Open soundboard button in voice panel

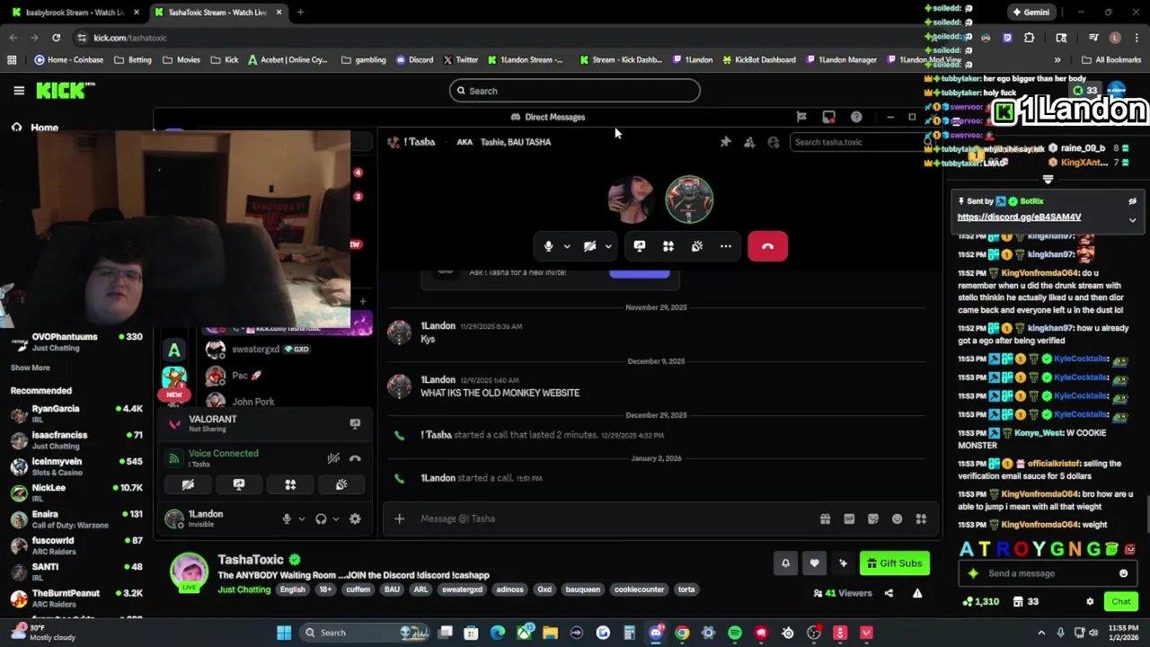(x=341, y=484)
